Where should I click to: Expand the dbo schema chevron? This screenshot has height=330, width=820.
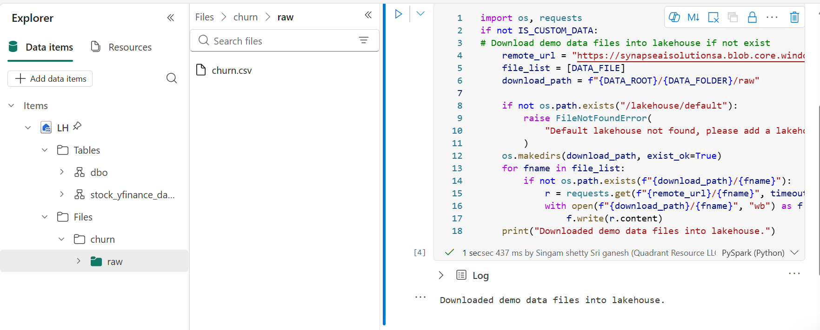click(62, 172)
